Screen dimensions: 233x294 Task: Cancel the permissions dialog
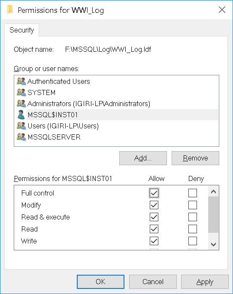[153, 282]
